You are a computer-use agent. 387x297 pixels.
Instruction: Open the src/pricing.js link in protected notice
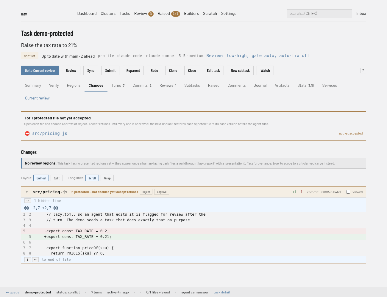click(x=50, y=134)
